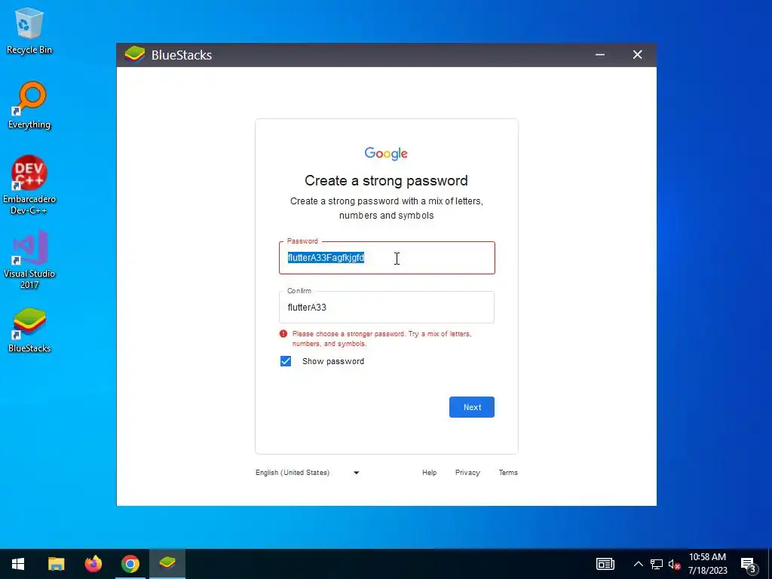The width and height of the screenshot is (772, 579).
Task: Click the Google logo
Action: click(x=386, y=154)
